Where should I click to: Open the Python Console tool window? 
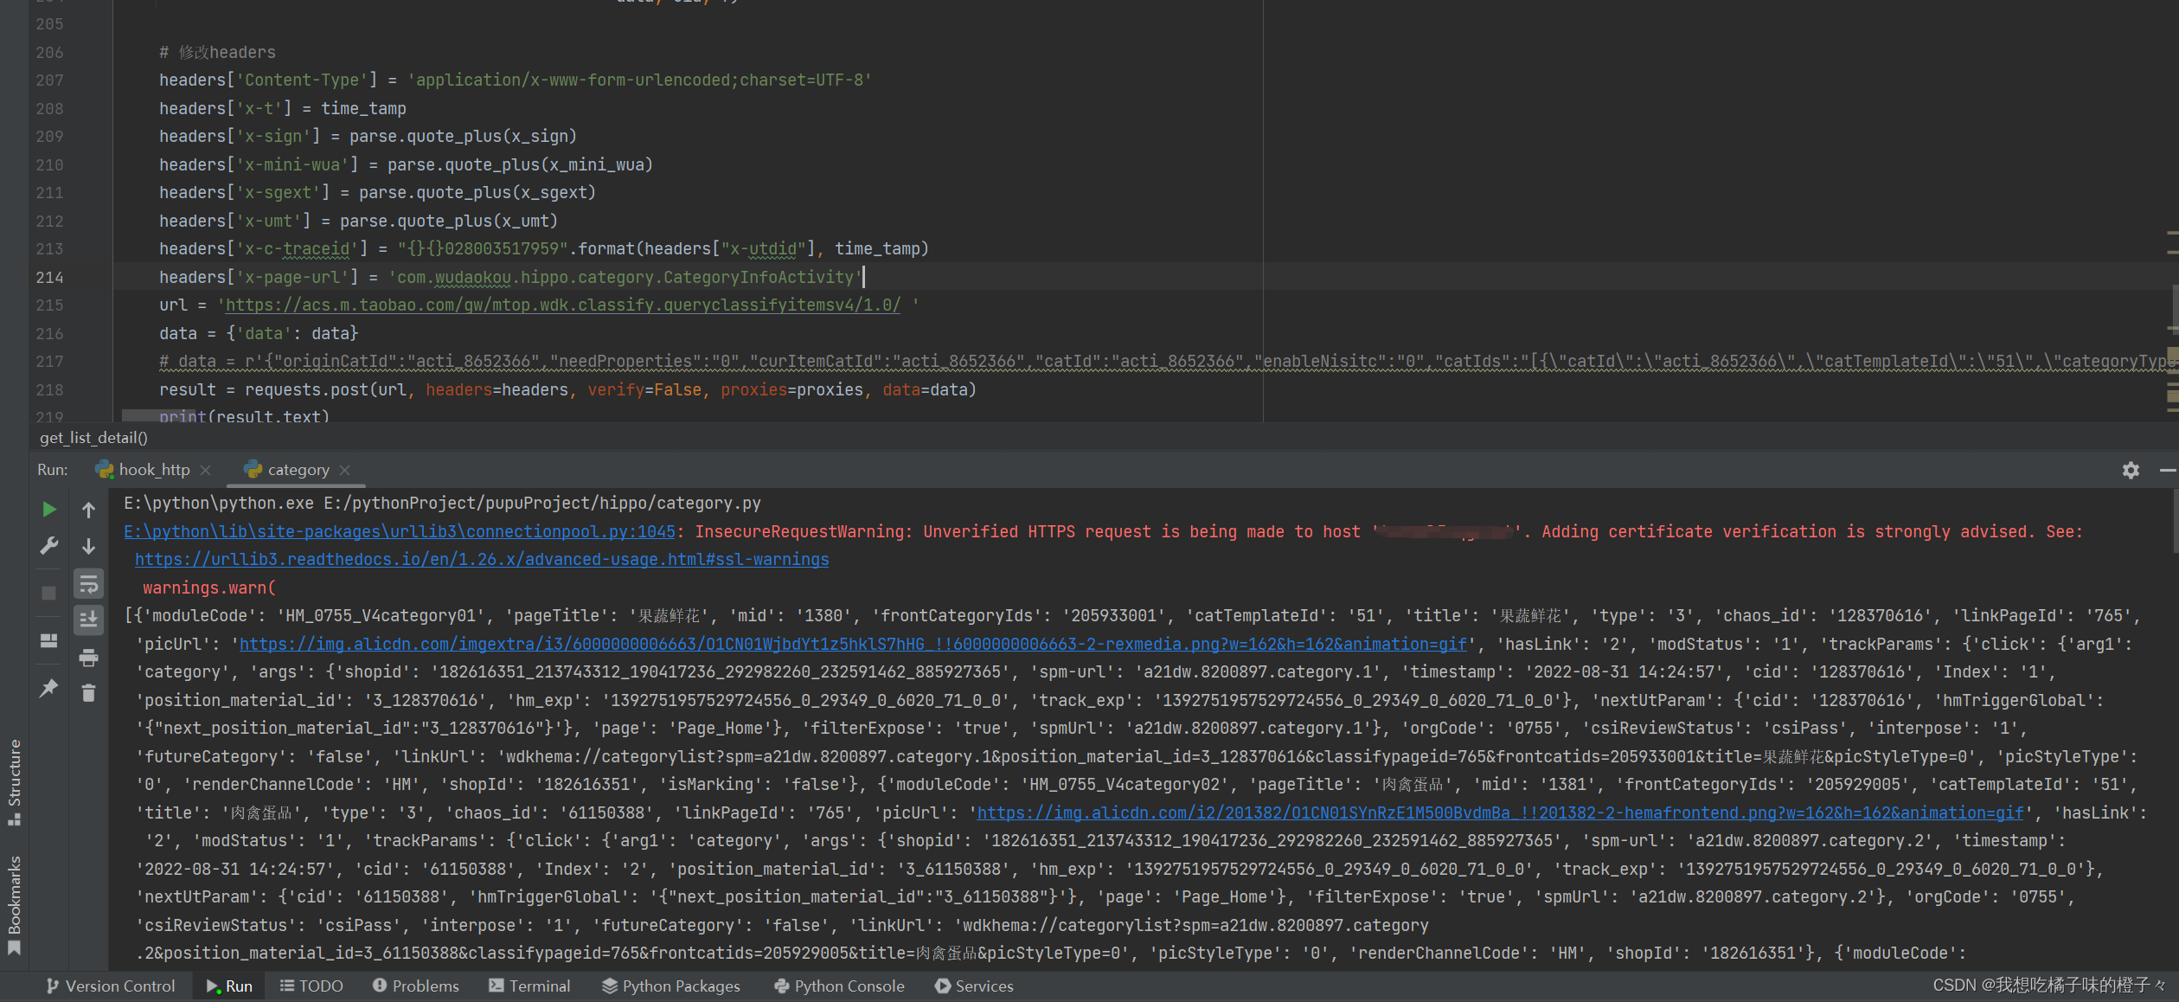[x=839, y=986]
